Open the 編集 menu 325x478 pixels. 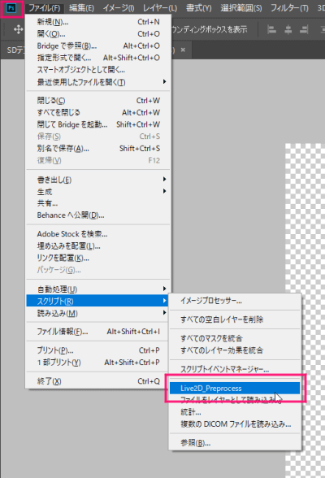pos(81,8)
